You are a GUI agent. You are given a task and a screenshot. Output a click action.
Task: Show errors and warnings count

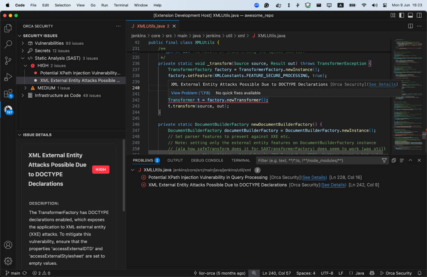click(x=42, y=273)
